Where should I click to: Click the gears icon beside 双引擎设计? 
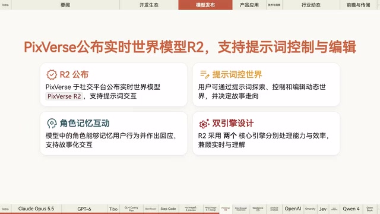pos(204,124)
